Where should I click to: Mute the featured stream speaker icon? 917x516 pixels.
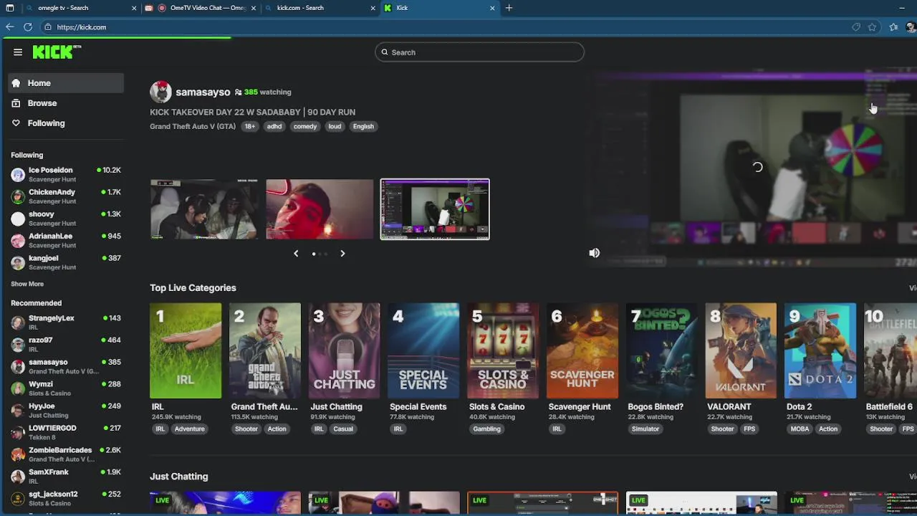(594, 253)
